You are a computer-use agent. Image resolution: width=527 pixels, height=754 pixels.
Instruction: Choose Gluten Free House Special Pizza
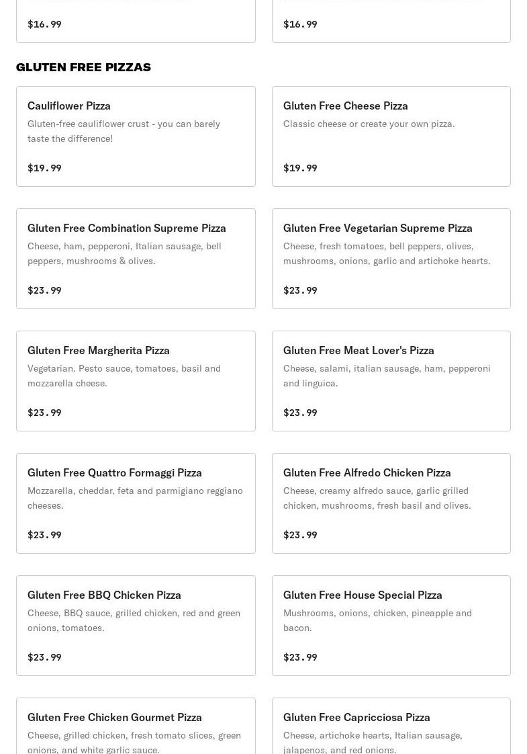(391, 626)
